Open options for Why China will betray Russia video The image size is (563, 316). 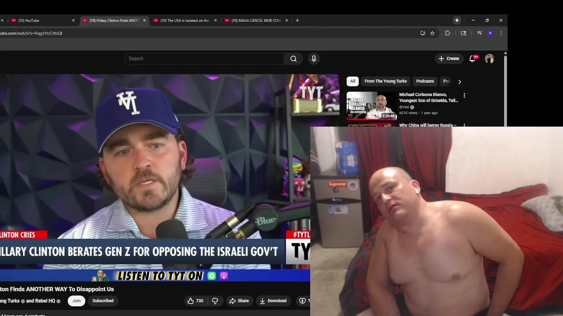(464, 125)
